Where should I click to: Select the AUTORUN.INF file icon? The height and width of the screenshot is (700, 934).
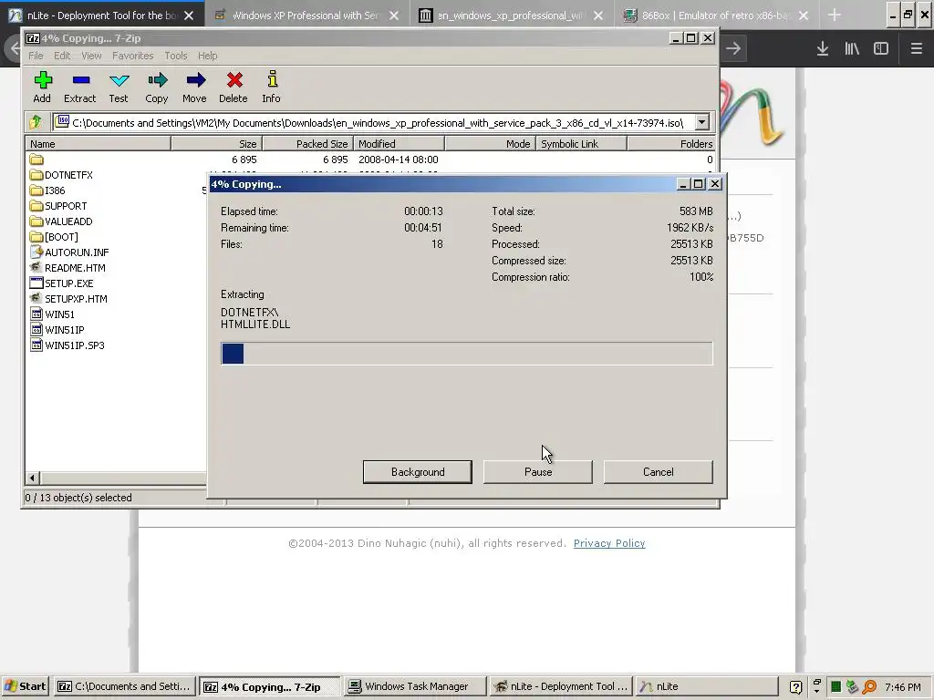pos(36,252)
